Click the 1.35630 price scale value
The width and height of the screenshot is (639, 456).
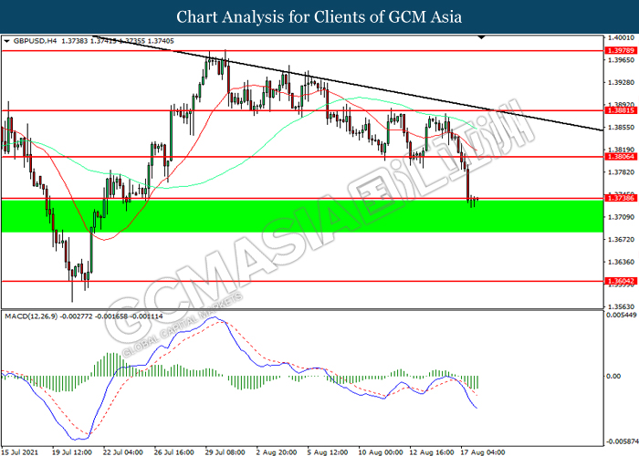[x=621, y=306]
